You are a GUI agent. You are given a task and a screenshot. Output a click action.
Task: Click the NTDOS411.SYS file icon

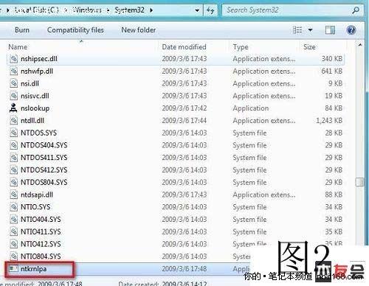pyautogui.click(x=13, y=158)
